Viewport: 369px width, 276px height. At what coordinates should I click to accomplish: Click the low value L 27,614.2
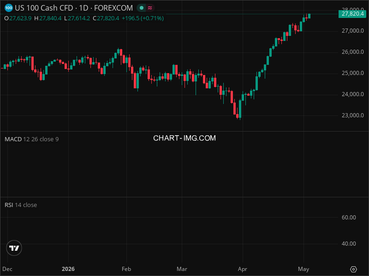pyautogui.click(x=77, y=18)
